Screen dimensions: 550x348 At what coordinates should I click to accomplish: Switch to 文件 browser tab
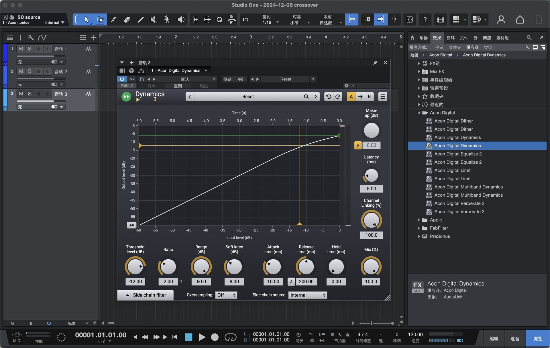[464, 38]
